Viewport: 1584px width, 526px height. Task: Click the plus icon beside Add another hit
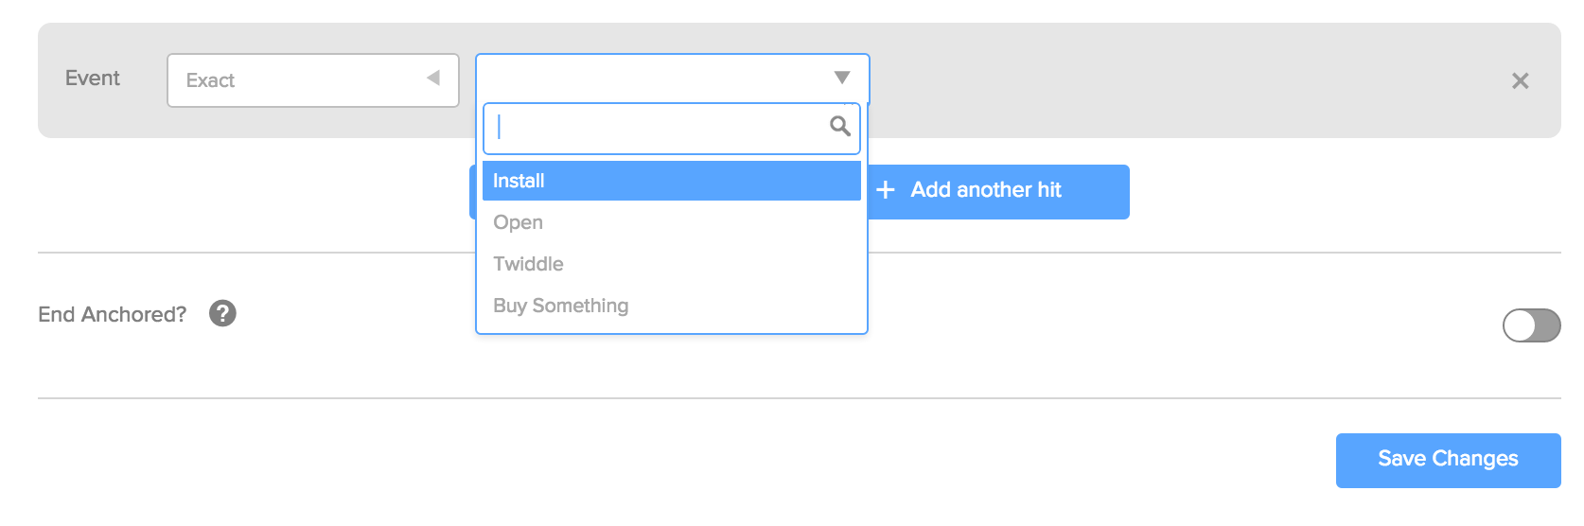point(886,190)
